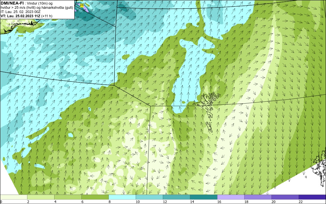Click the "14" tick label on the color scale
The height and width of the screenshot is (204, 326).
[192, 202]
